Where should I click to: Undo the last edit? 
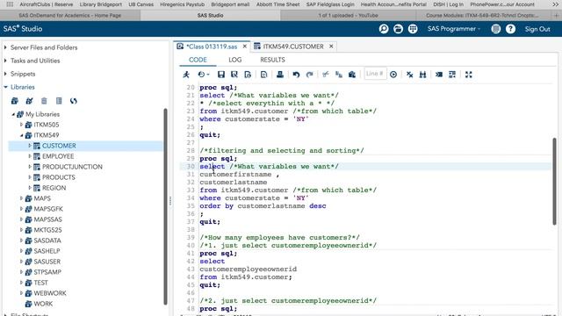(x=296, y=75)
